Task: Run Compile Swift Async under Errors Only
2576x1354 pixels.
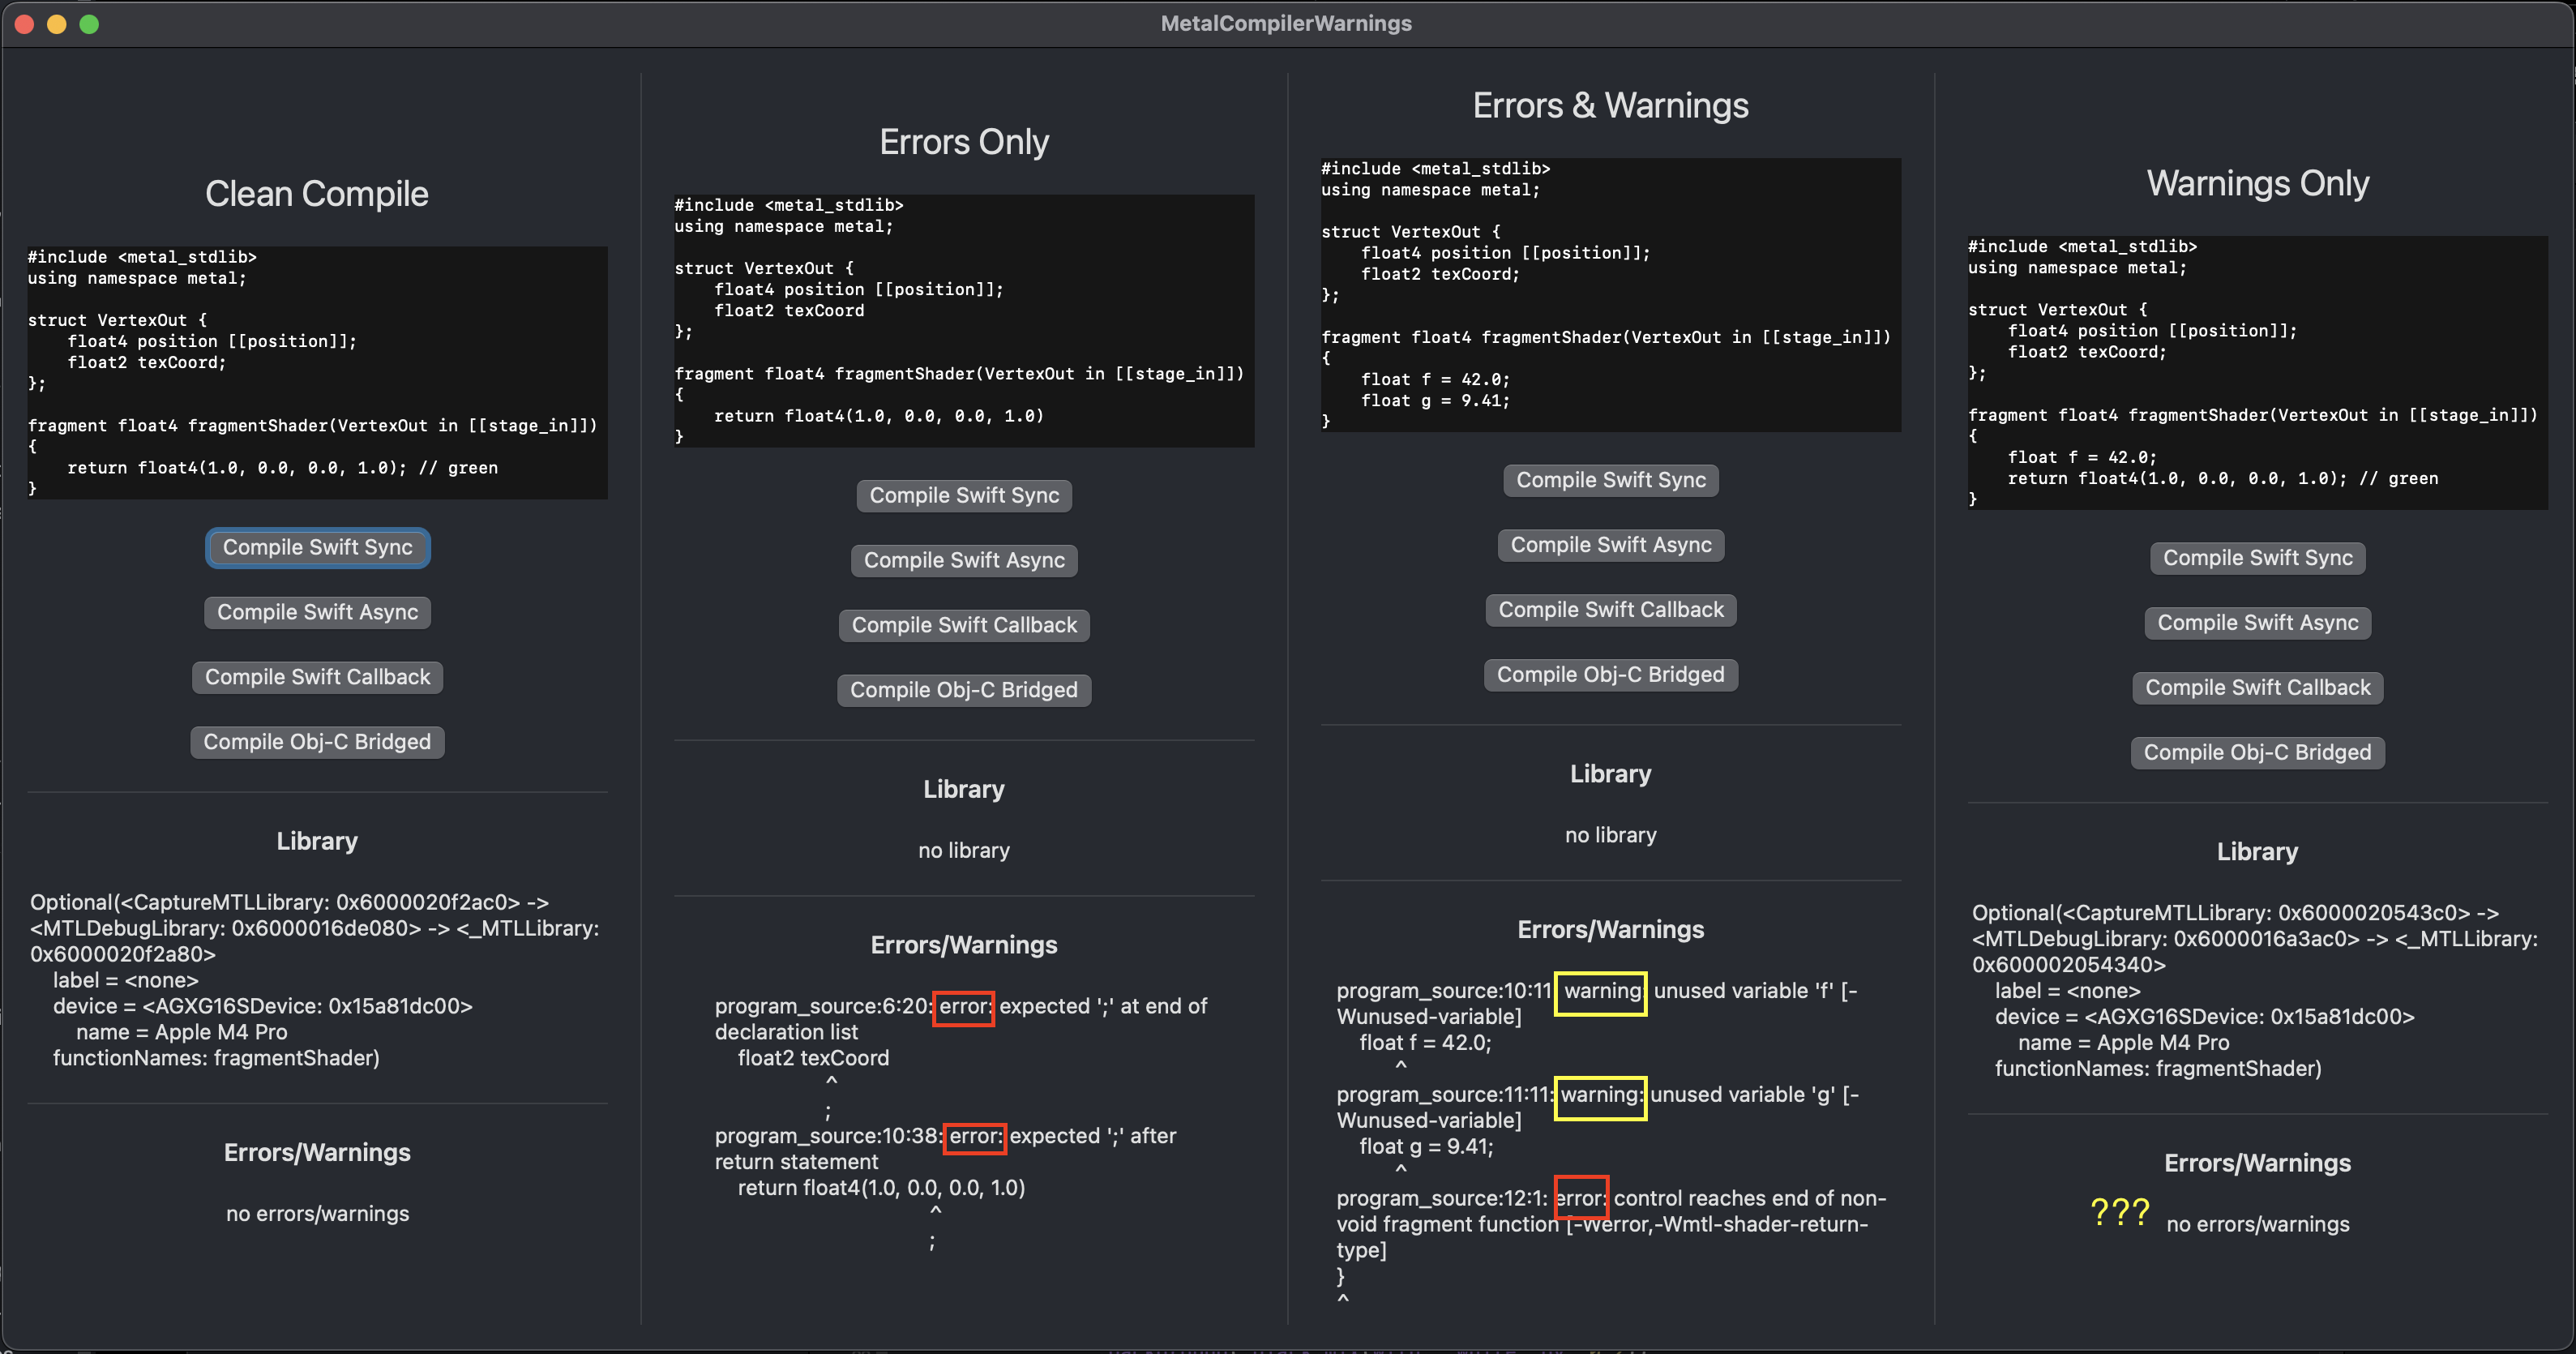Action: tap(964, 560)
